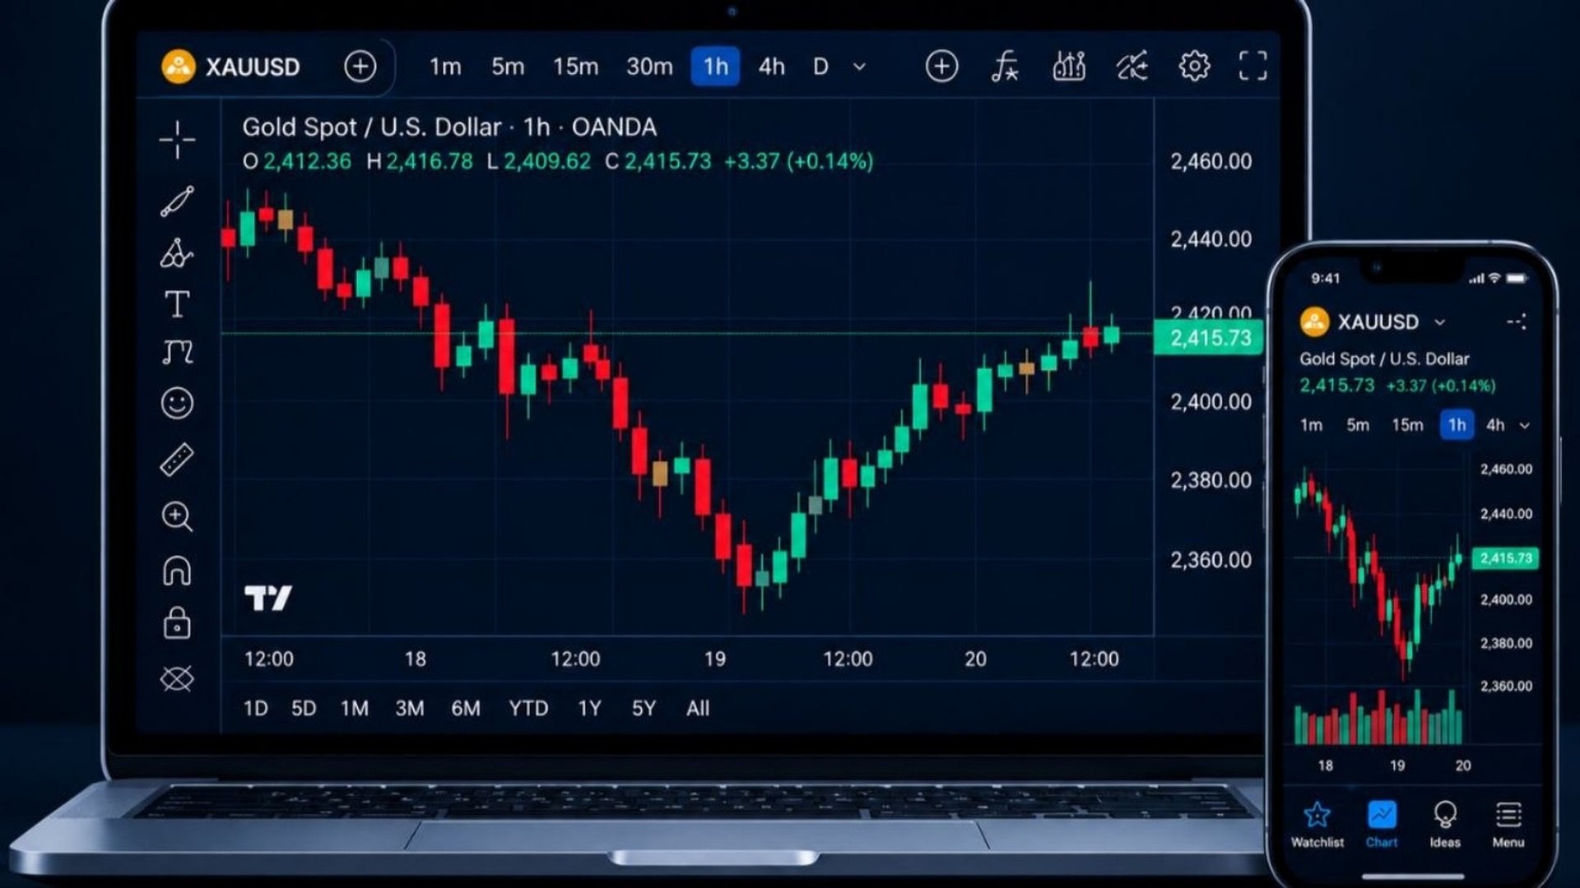Hide all drawings with eye icon
The width and height of the screenshot is (1580, 888).
(x=177, y=678)
